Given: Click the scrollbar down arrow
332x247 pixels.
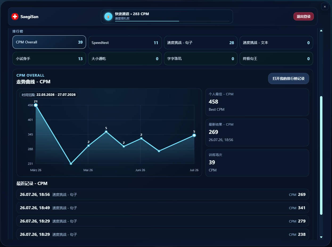Looking at the screenshot, I should coord(321,237).
